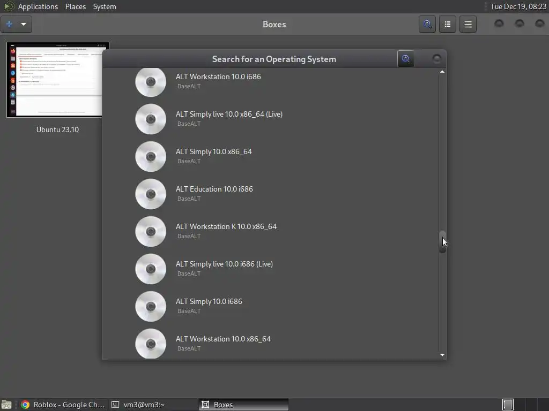Choose the ALT Workstation 10.0 x86_64 label
Screen dimensions: 549x411
click(x=223, y=338)
